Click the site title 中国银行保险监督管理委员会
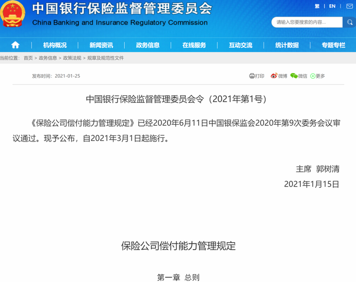The image size is (356, 282). 122,9
